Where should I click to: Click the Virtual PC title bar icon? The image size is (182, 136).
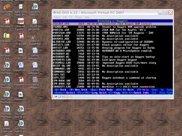[x=54, y=12]
